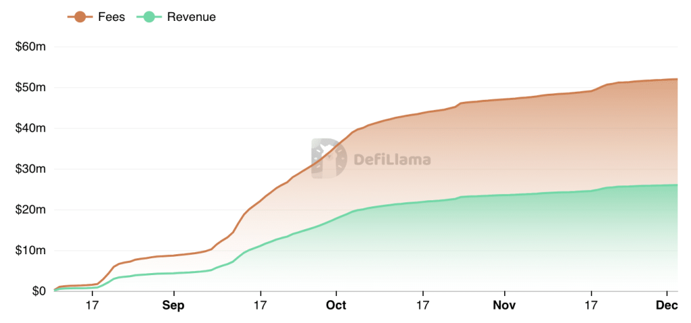Select the Nov label on the x-axis

504,305
